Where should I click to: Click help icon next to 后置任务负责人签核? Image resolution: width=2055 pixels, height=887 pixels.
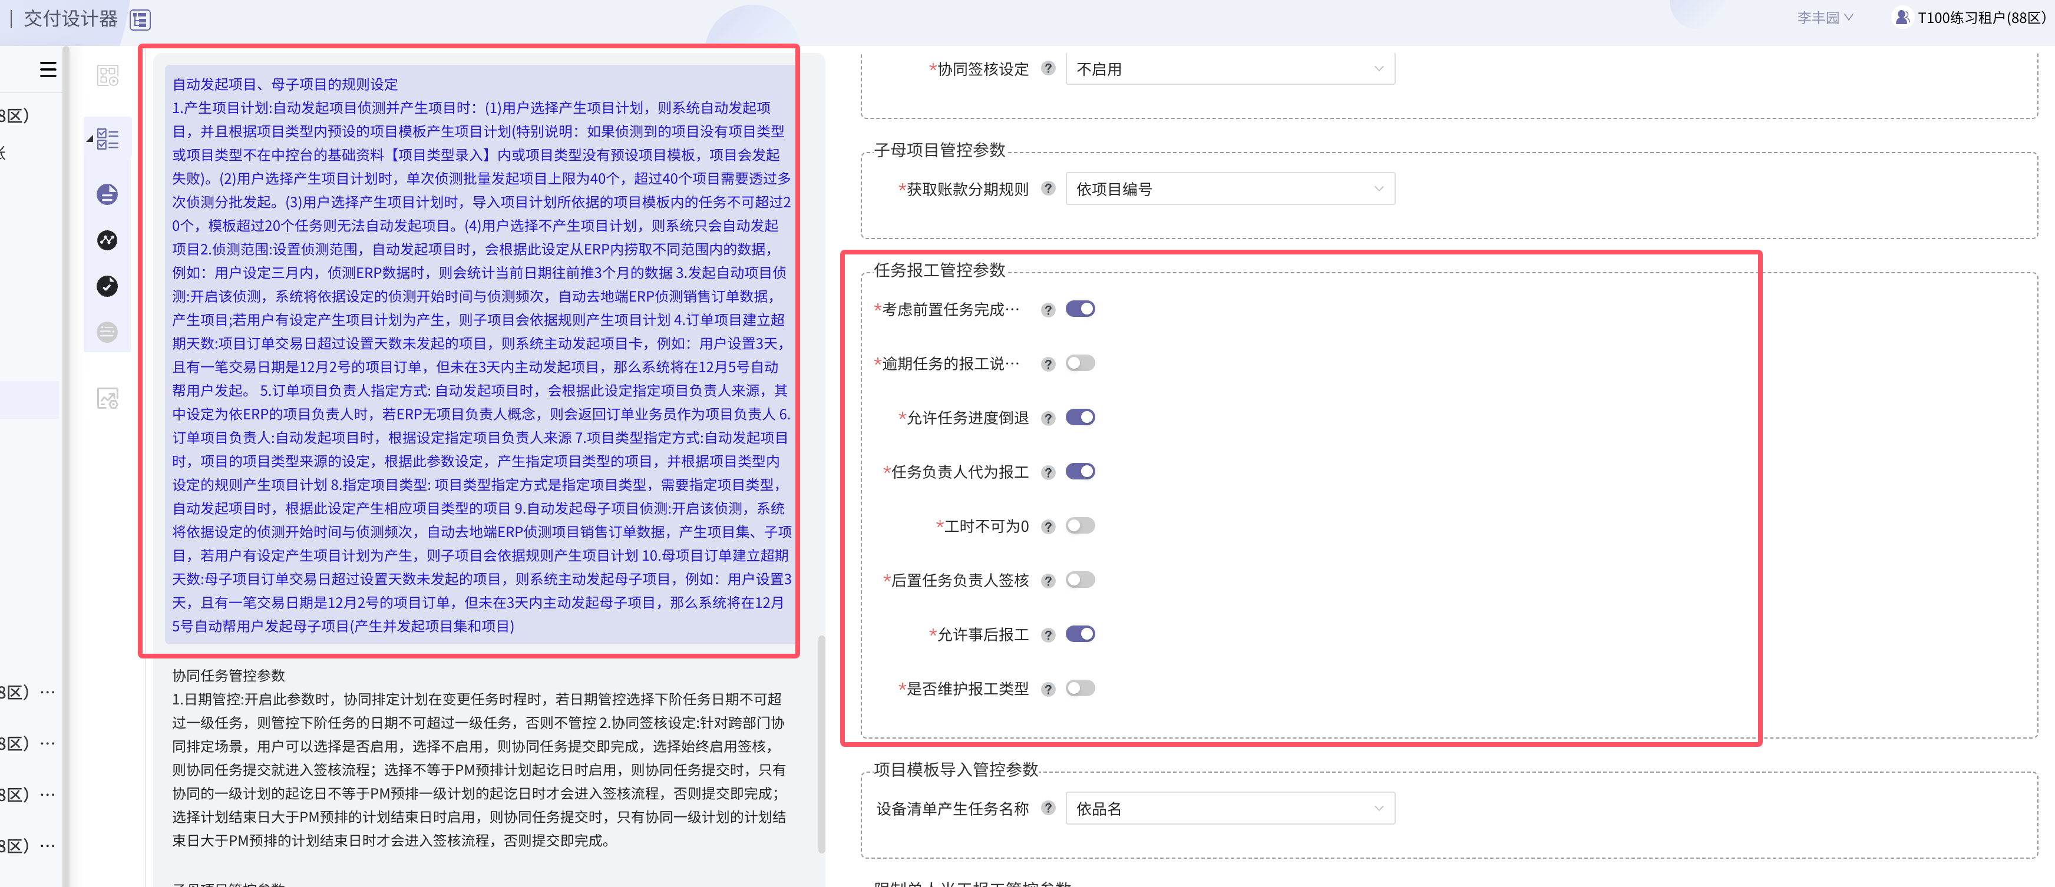pyautogui.click(x=1048, y=581)
